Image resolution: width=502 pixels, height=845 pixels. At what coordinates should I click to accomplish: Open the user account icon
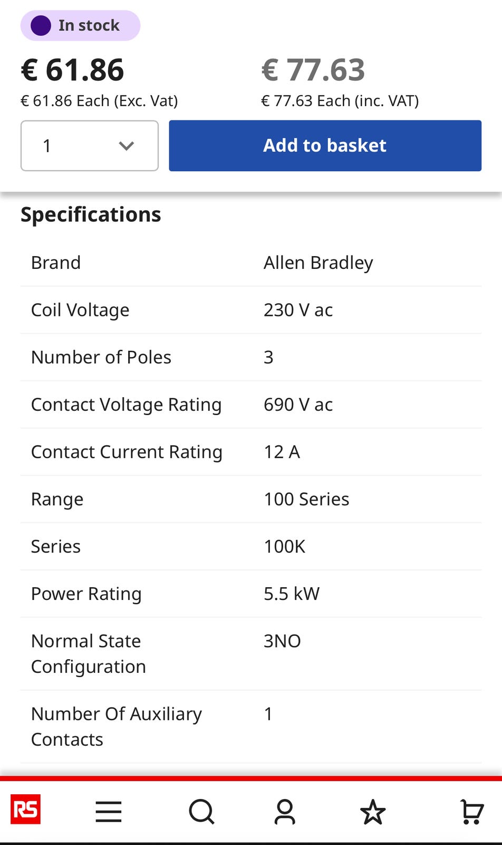tap(285, 812)
